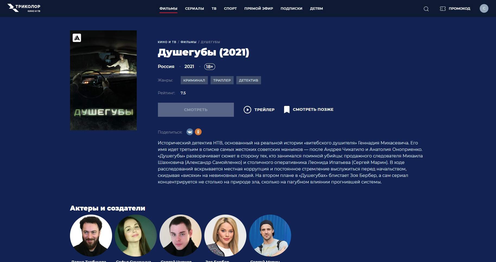Viewport: 496px width, 262px height.
Task: Click the Трейлер label
Action: pyautogui.click(x=265, y=110)
